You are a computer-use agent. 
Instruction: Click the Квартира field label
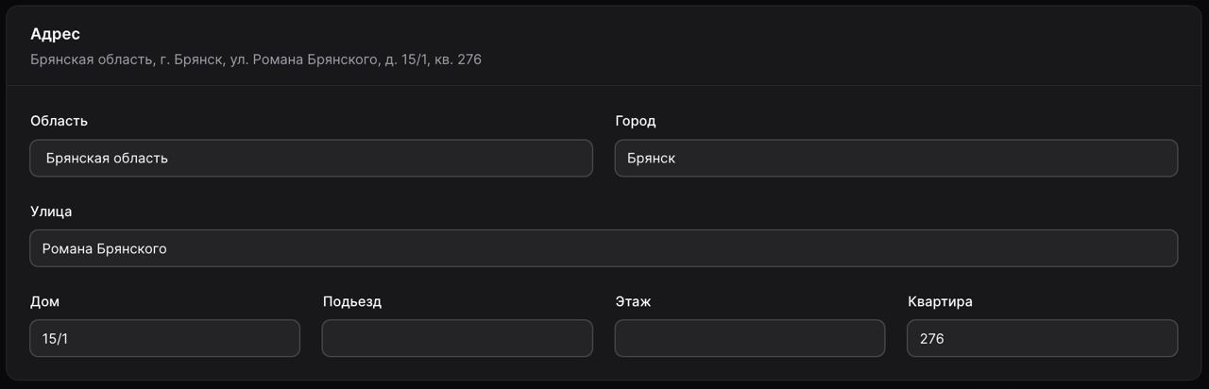point(940,301)
